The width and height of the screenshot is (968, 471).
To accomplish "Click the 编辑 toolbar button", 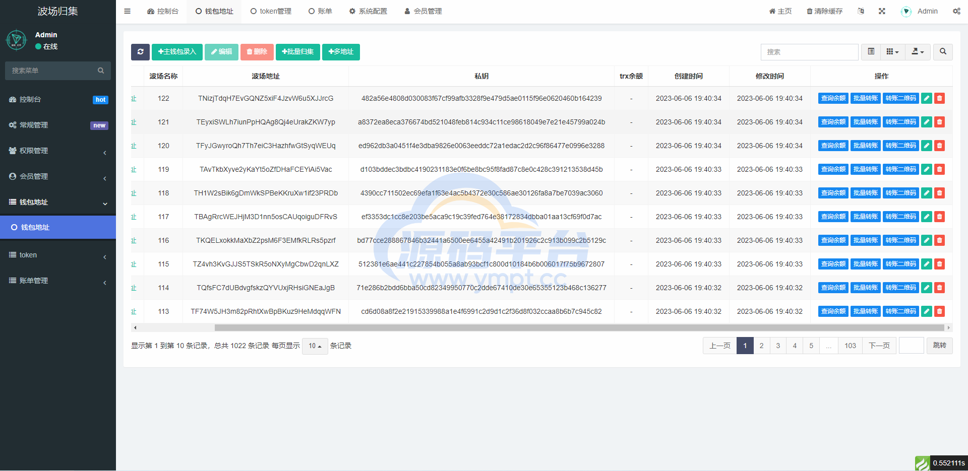I will [x=221, y=52].
